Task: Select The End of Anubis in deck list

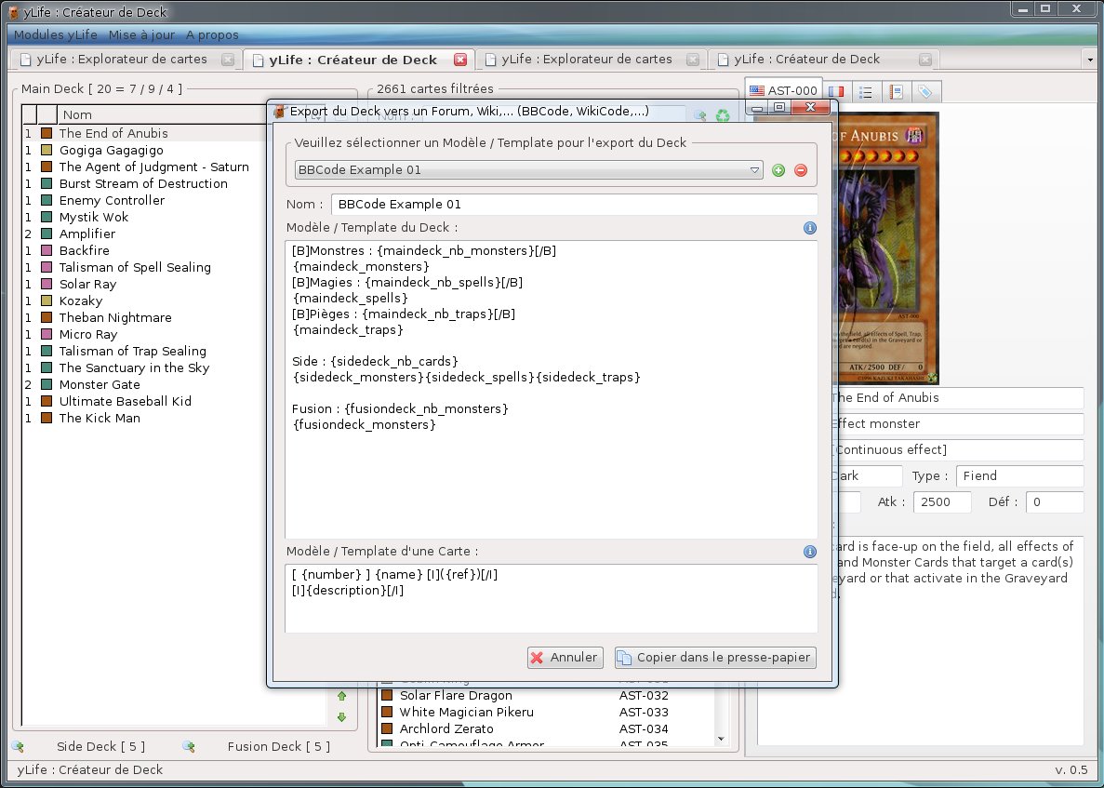Action: tap(143, 133)
